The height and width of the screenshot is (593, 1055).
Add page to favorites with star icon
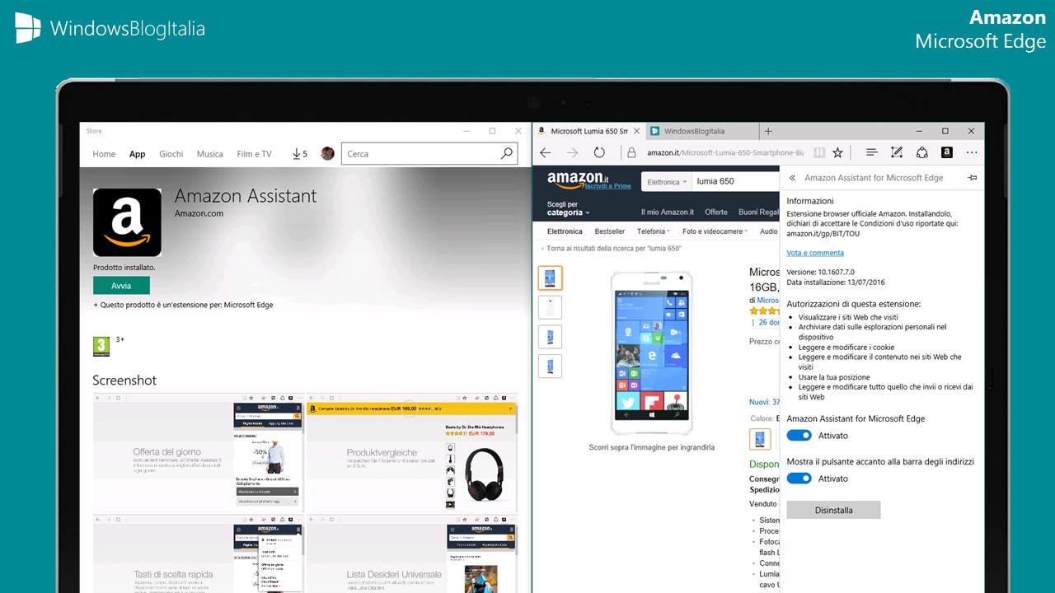click(837, 152)
